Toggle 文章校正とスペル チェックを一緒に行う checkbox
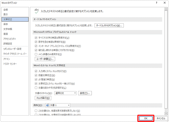 [x=36, y=84]
